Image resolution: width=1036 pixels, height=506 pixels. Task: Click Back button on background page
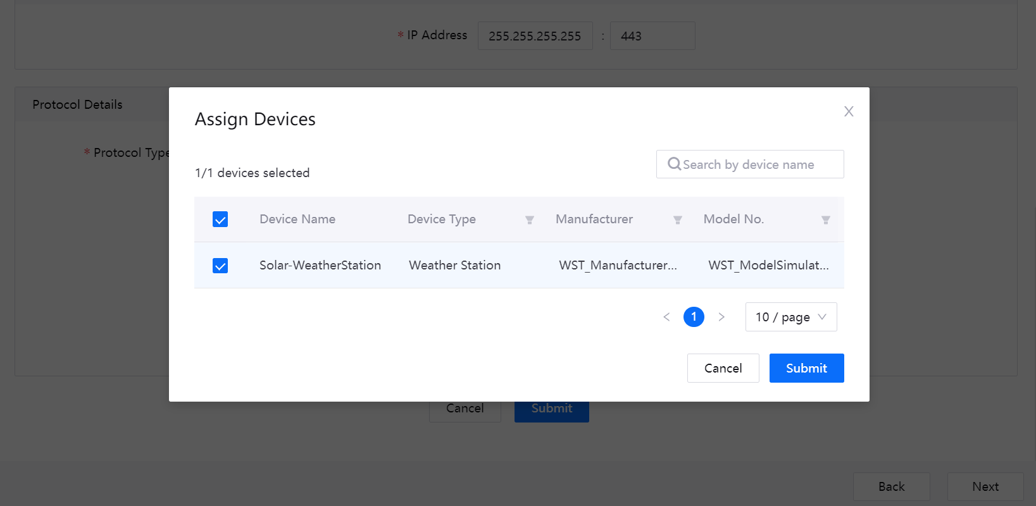[891, 486]
